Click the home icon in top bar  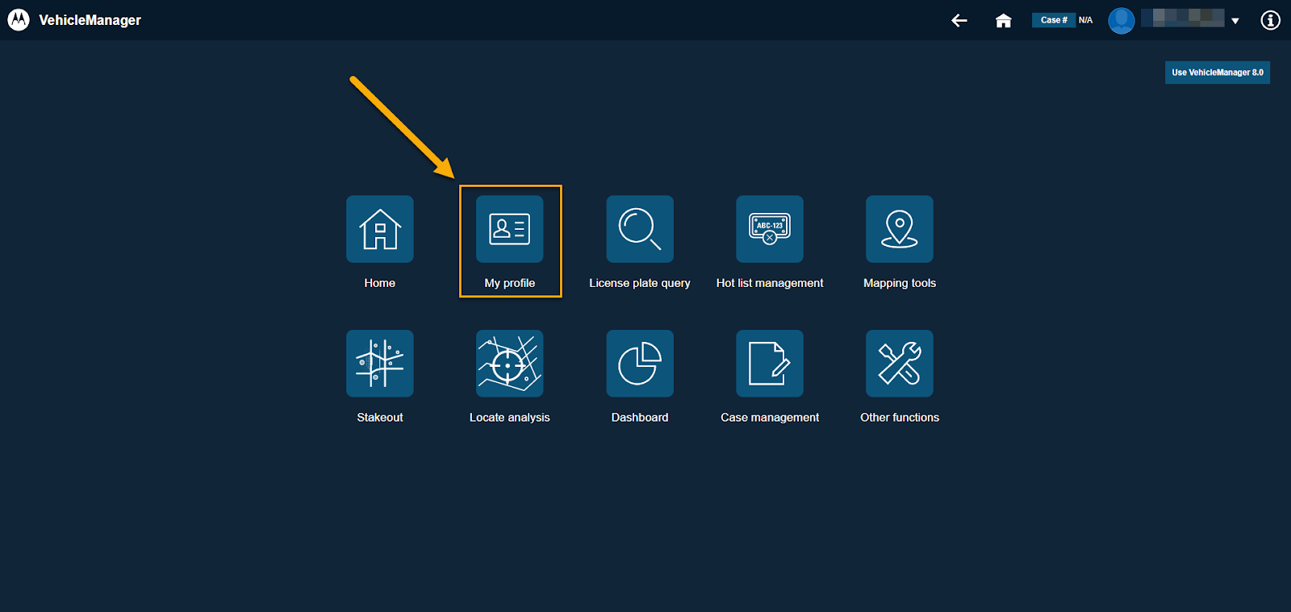point(1003,20)
